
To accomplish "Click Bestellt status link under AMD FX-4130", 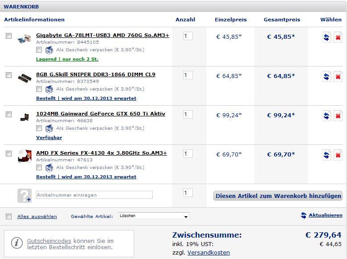I will (86, 177).
